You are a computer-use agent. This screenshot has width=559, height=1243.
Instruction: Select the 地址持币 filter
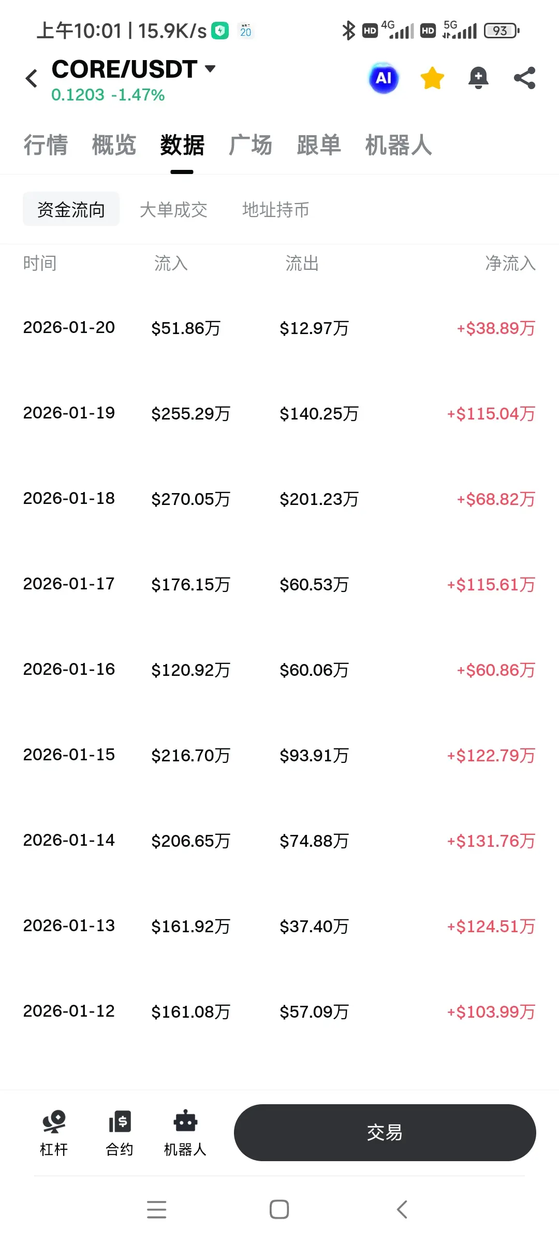coord(275,210)
